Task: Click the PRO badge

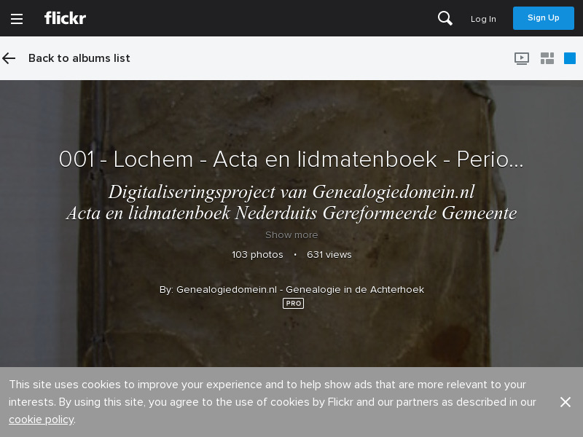Action: tap(293, 304)
